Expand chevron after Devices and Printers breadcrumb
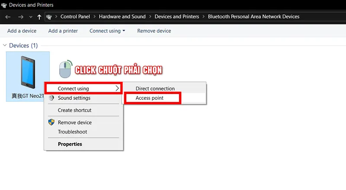This screenshot has width=346, height=190. (x=203, y=16)
